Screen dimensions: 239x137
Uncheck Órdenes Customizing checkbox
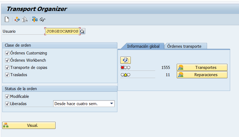(x=7, y=53)
